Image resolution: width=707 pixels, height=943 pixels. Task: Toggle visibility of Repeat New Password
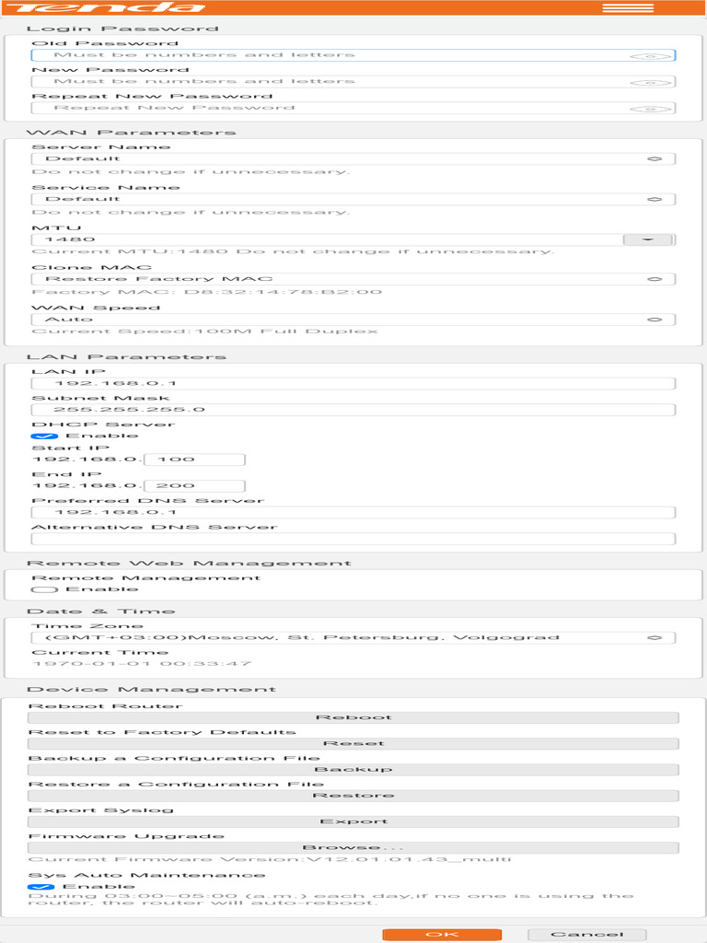coord(649,108)
